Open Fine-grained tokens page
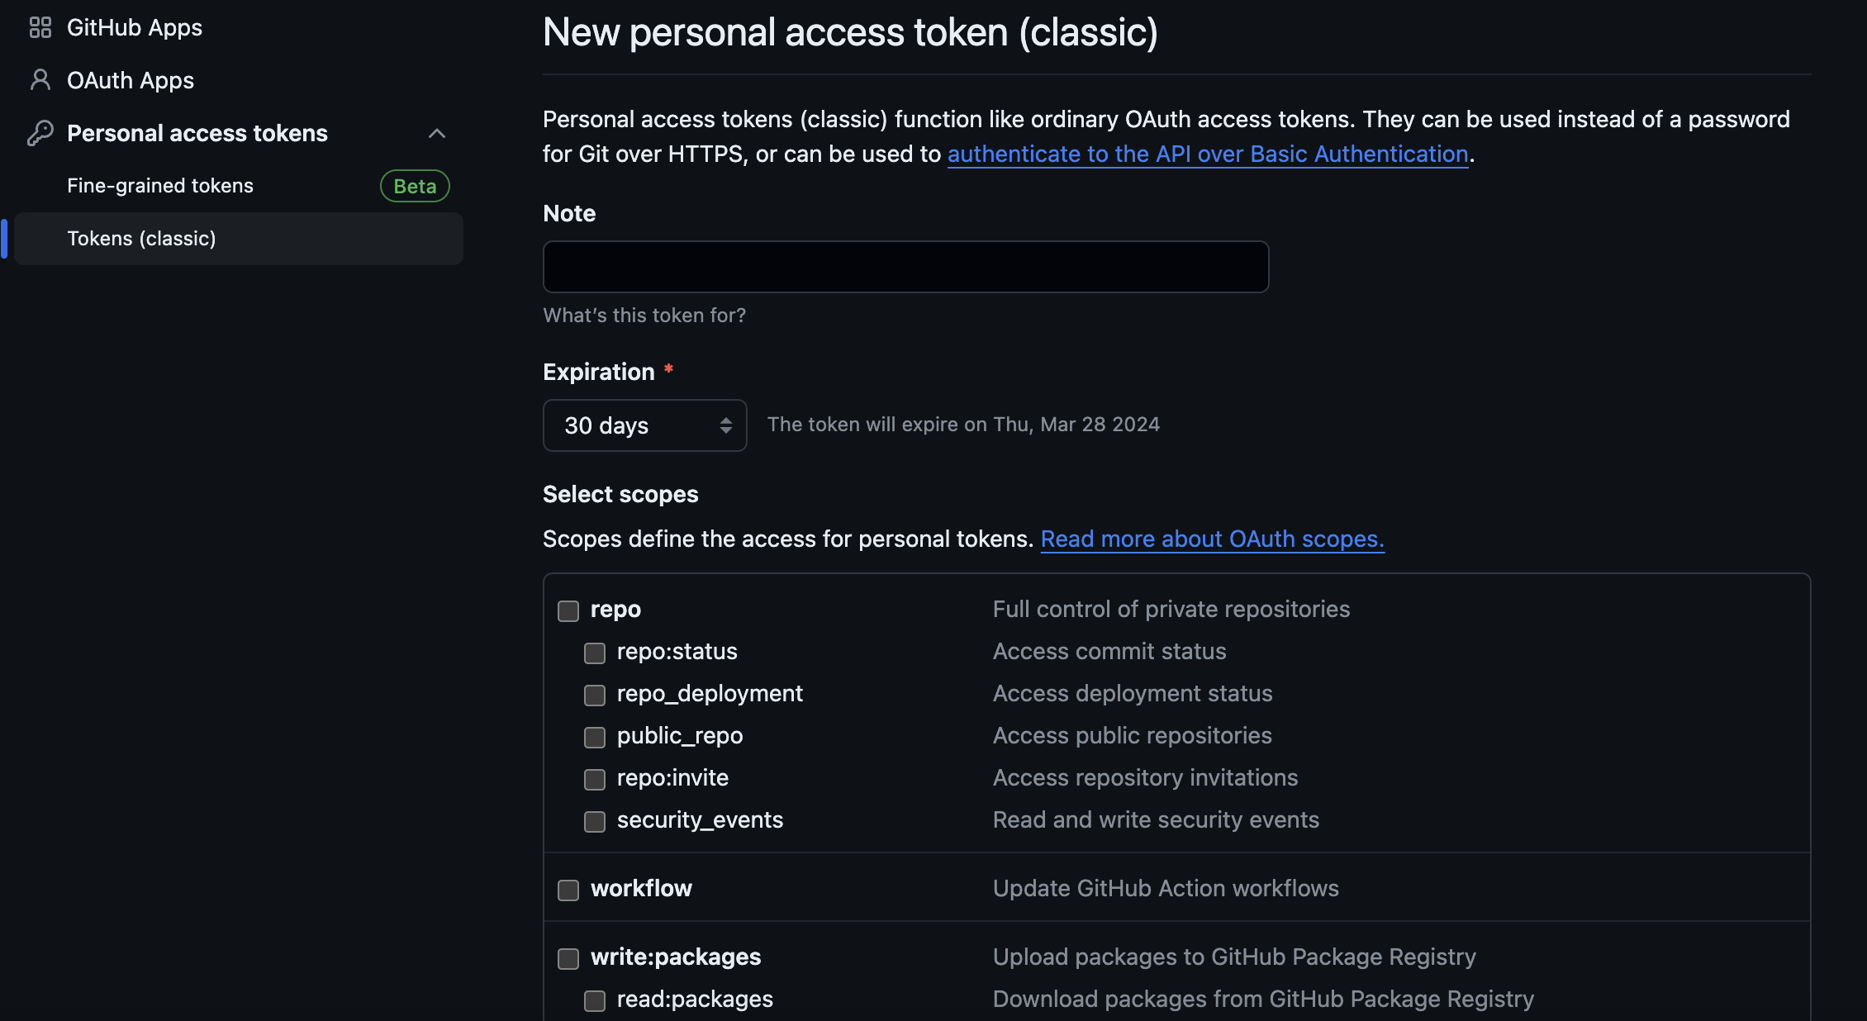 [160, 186]
